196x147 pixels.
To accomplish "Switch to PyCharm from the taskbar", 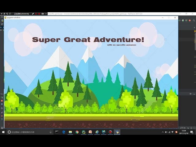I will (x=84, y=132).
